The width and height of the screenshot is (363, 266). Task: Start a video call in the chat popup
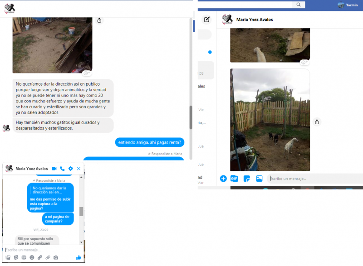[54, 169]
